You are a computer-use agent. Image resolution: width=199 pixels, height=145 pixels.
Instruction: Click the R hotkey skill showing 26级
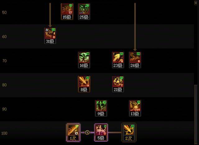135,60
